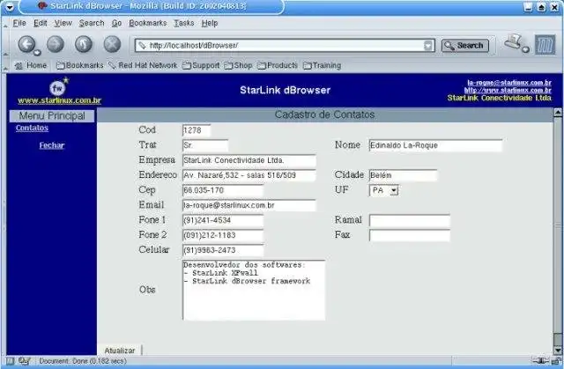564x369 pixels.
Task: Open the Search menu
Action: (x=92, y=23)
